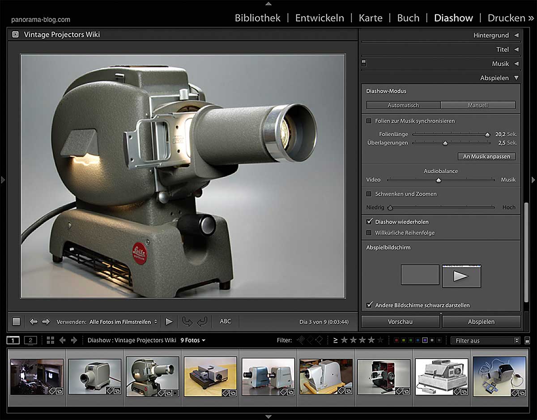
Task: Click the Vorschau button
Action: (400, 321)
